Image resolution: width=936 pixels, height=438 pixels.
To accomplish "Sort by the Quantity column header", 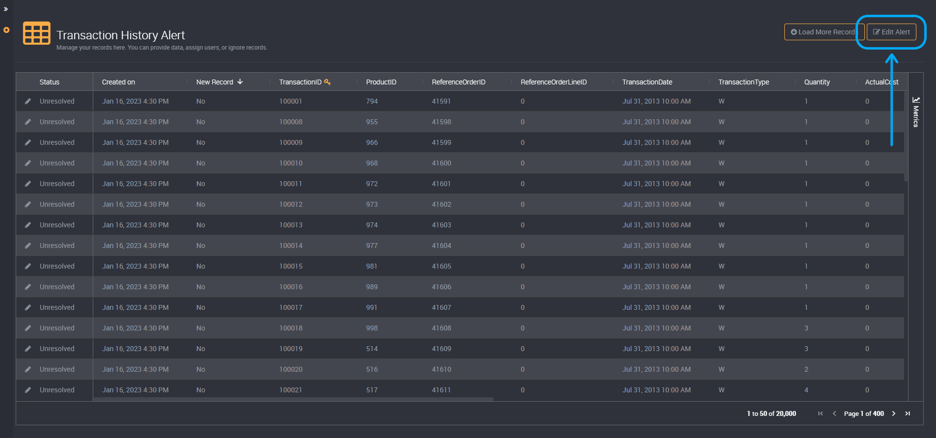I will (x=817, y=82).
